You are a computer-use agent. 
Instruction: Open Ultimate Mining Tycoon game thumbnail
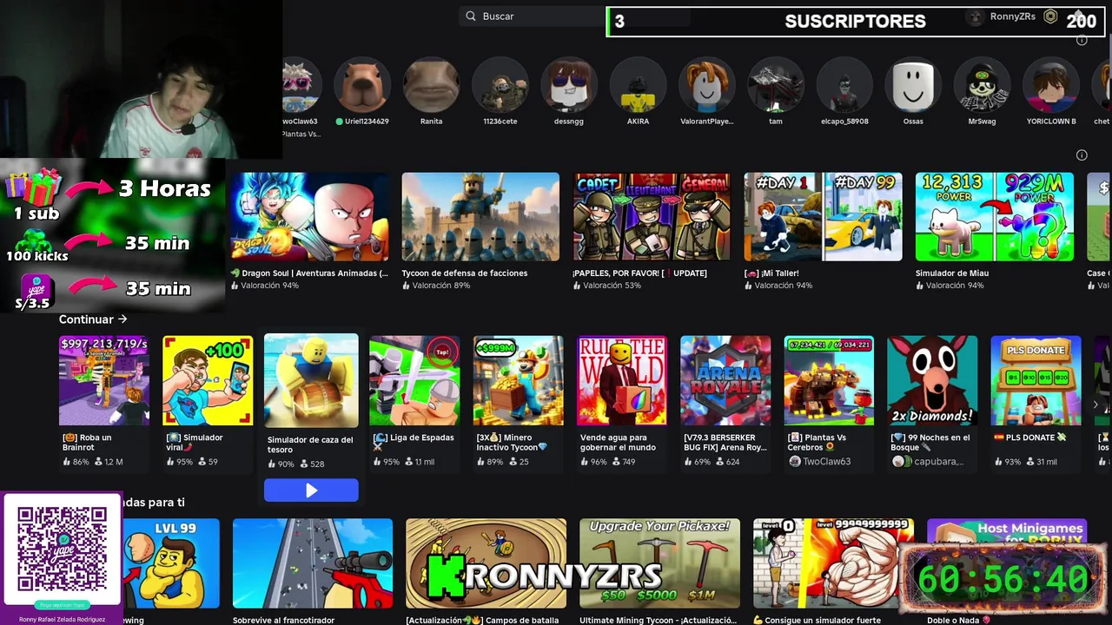[x=659, y=563]
